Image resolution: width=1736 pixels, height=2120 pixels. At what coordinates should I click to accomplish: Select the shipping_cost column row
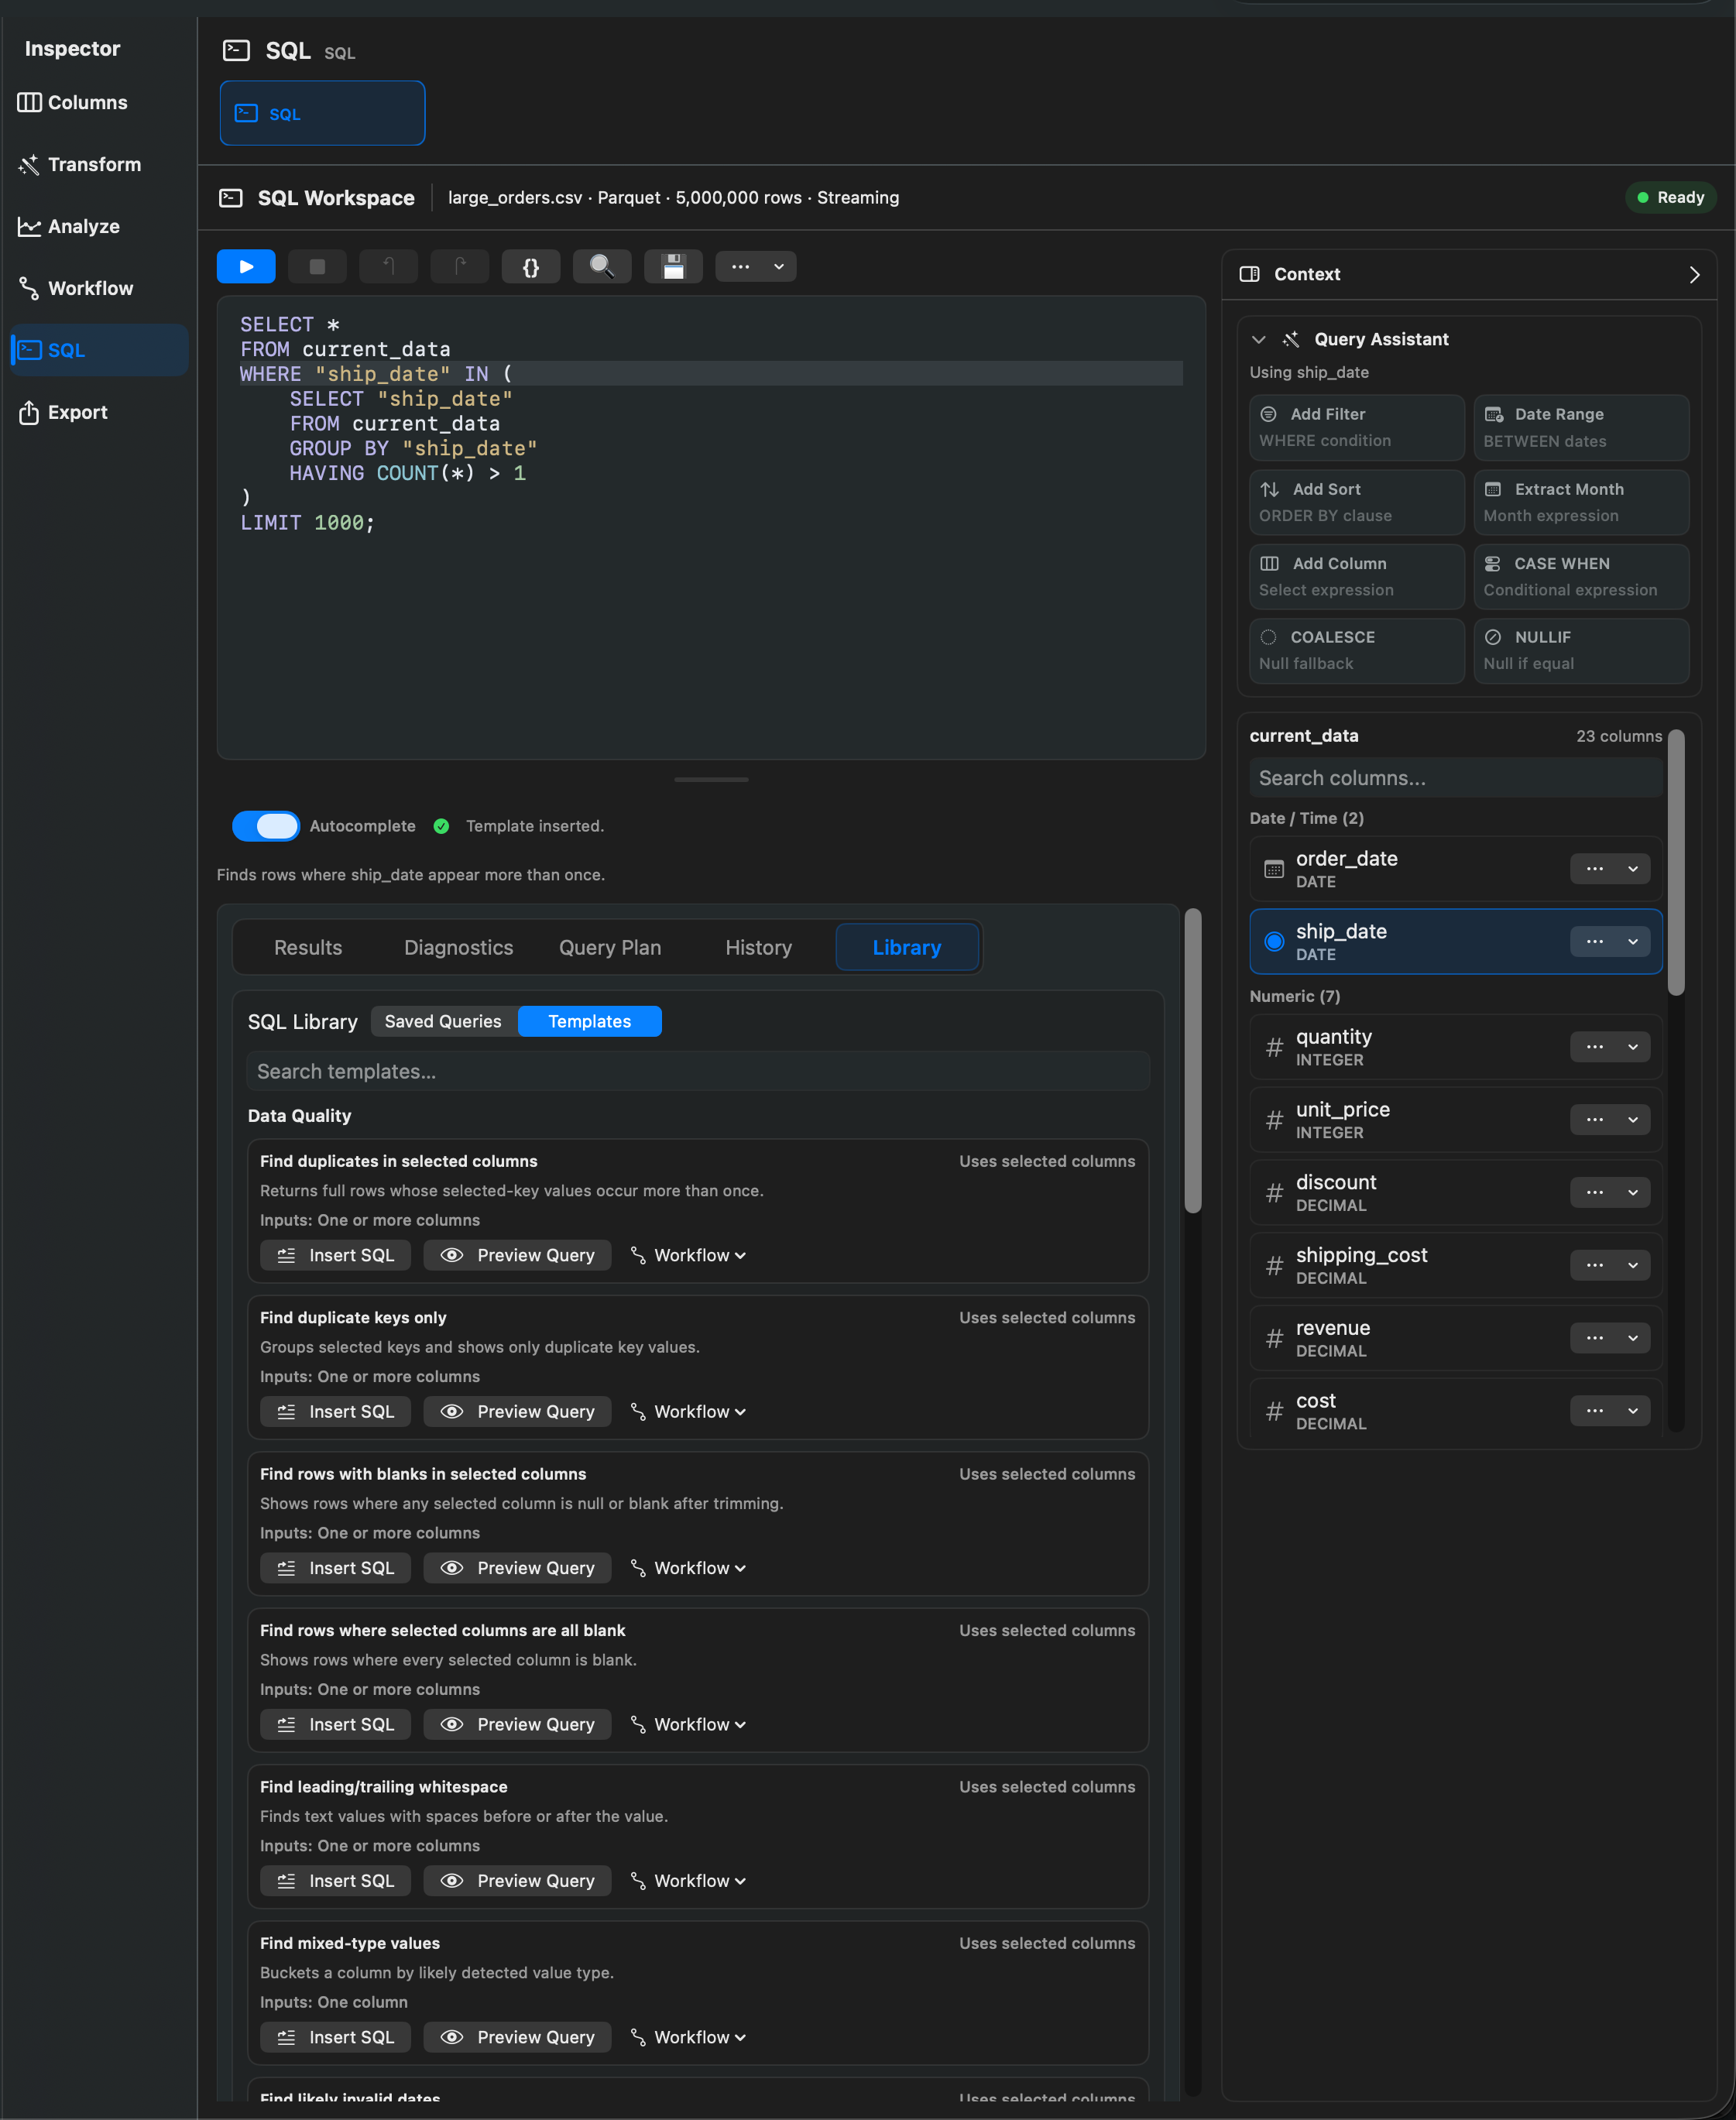tap(1455, 1265)
